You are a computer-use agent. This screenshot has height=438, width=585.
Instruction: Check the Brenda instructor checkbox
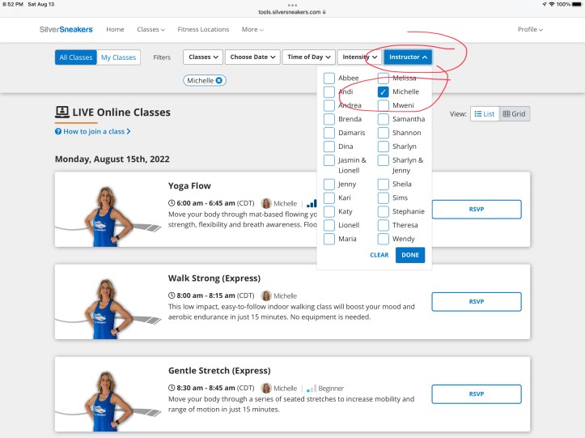click(x=329, y=119)
